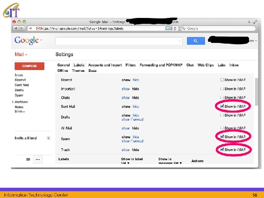Enable Show in IMAP for Chats

222,98
